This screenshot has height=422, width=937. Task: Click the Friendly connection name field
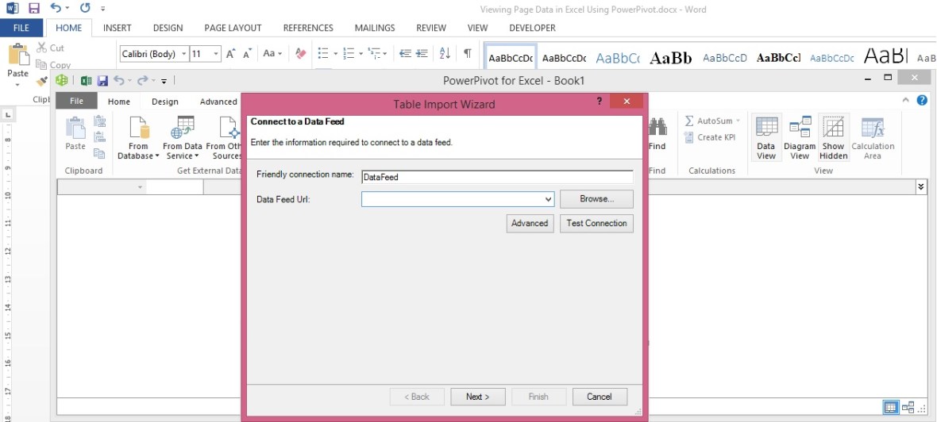pyautogui.click(x=497, y=177)
